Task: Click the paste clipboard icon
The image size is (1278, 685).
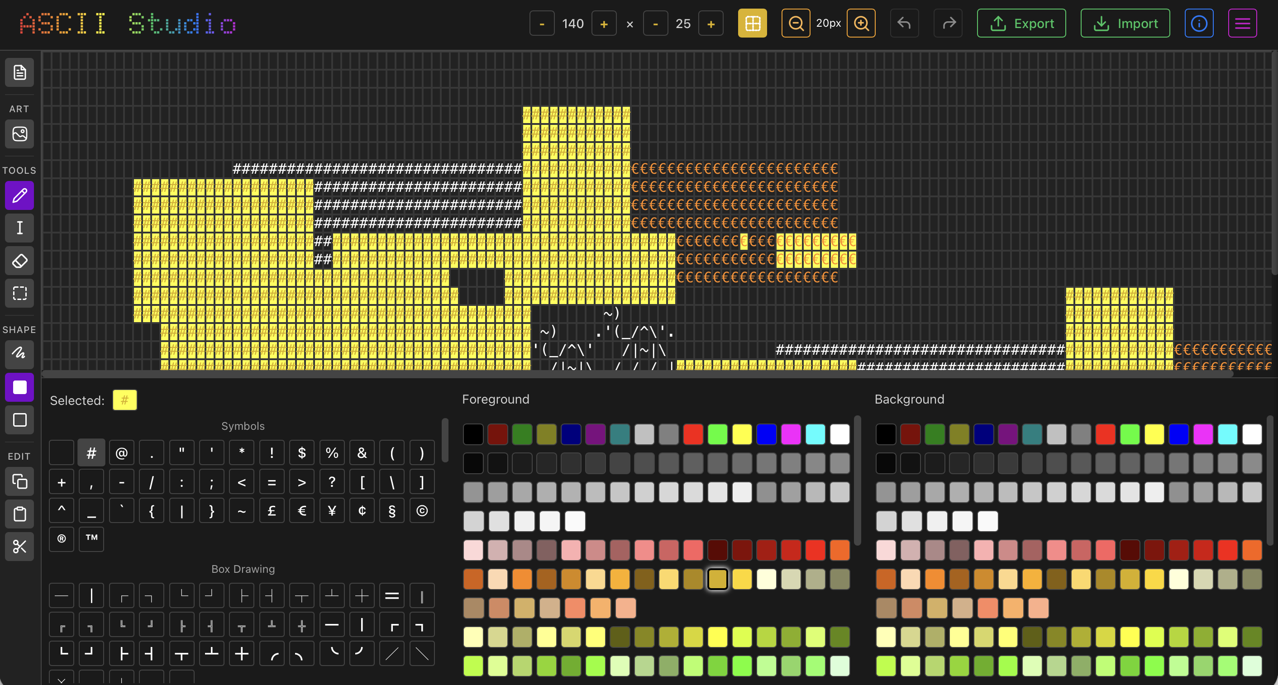Action: click(x=19, y=514)
